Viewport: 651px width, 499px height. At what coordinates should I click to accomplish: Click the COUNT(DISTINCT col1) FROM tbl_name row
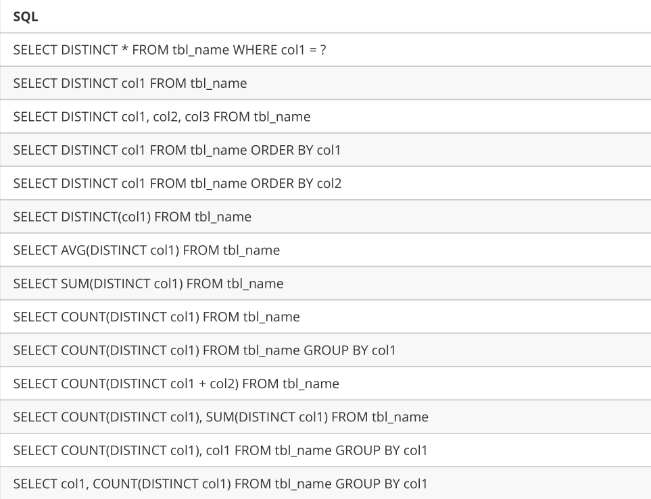coord(326,317)
